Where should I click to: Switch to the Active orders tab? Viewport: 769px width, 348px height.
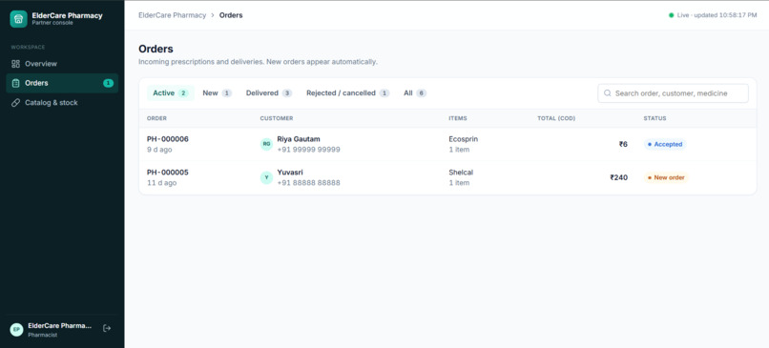coord(171,93)
